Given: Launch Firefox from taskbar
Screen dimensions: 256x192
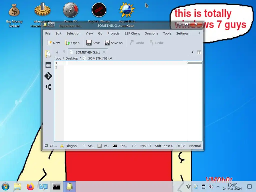Looking at the screenshot, I should (x=30, y=186).
